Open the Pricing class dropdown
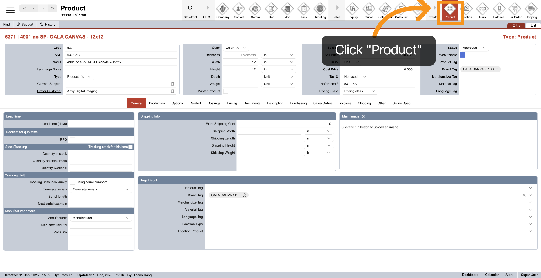The image size is (541, 278). 373,91
